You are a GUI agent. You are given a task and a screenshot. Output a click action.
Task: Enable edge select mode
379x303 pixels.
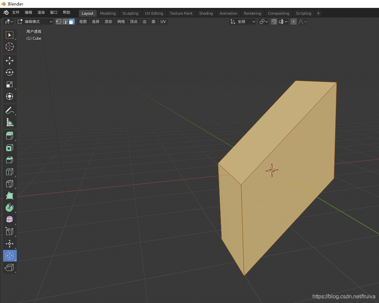point(65,22)
